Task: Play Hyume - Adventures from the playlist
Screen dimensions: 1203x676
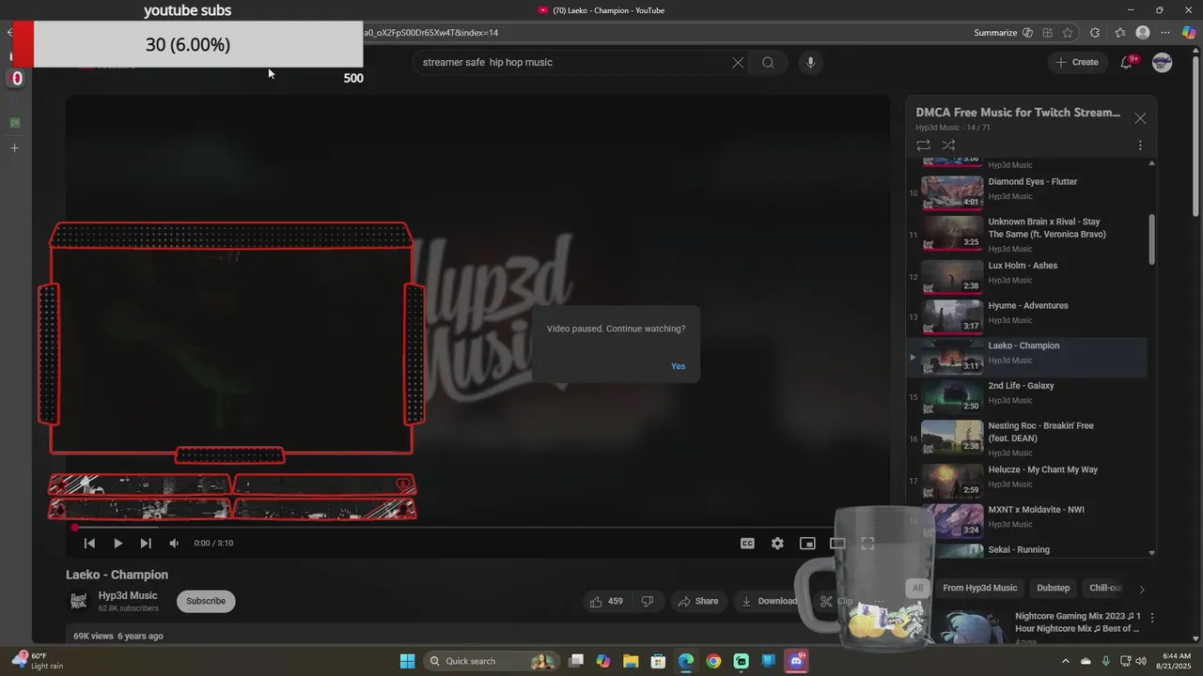Action: point(1026,316)
